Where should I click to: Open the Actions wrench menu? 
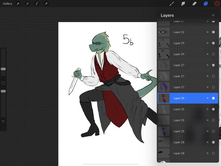click(18, 4)
